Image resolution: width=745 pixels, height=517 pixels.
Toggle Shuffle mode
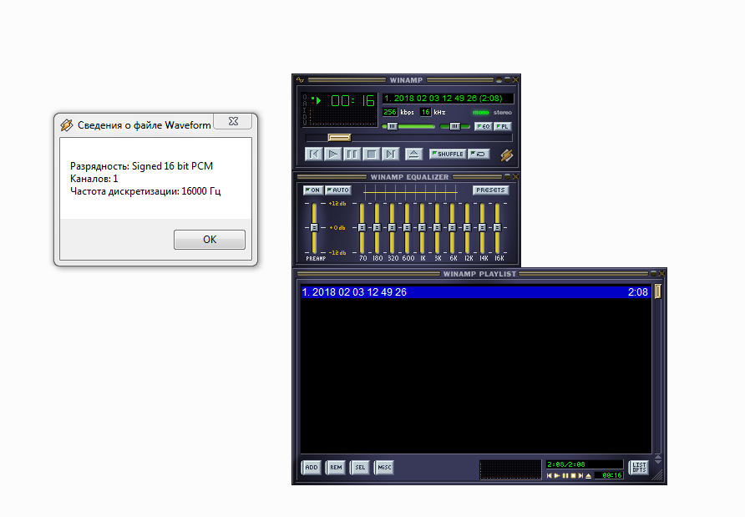448,154
